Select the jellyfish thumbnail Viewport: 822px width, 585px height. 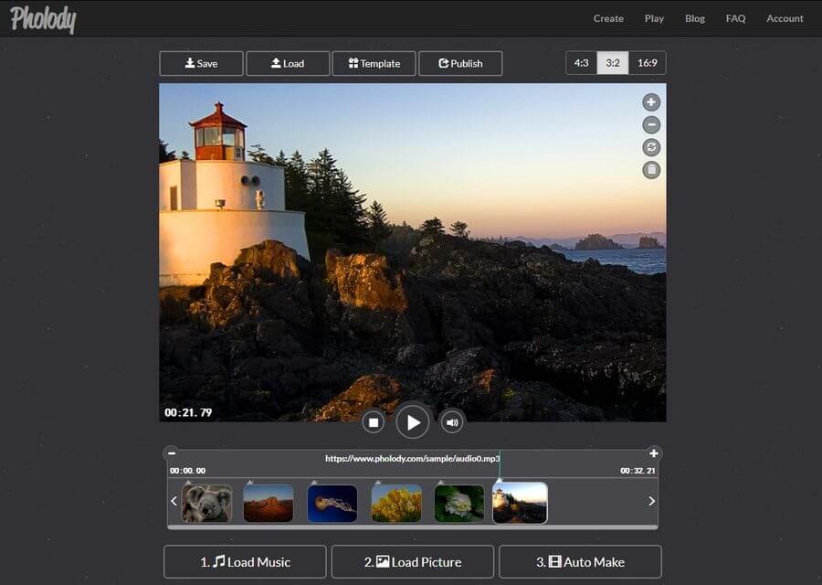point(332,504)
